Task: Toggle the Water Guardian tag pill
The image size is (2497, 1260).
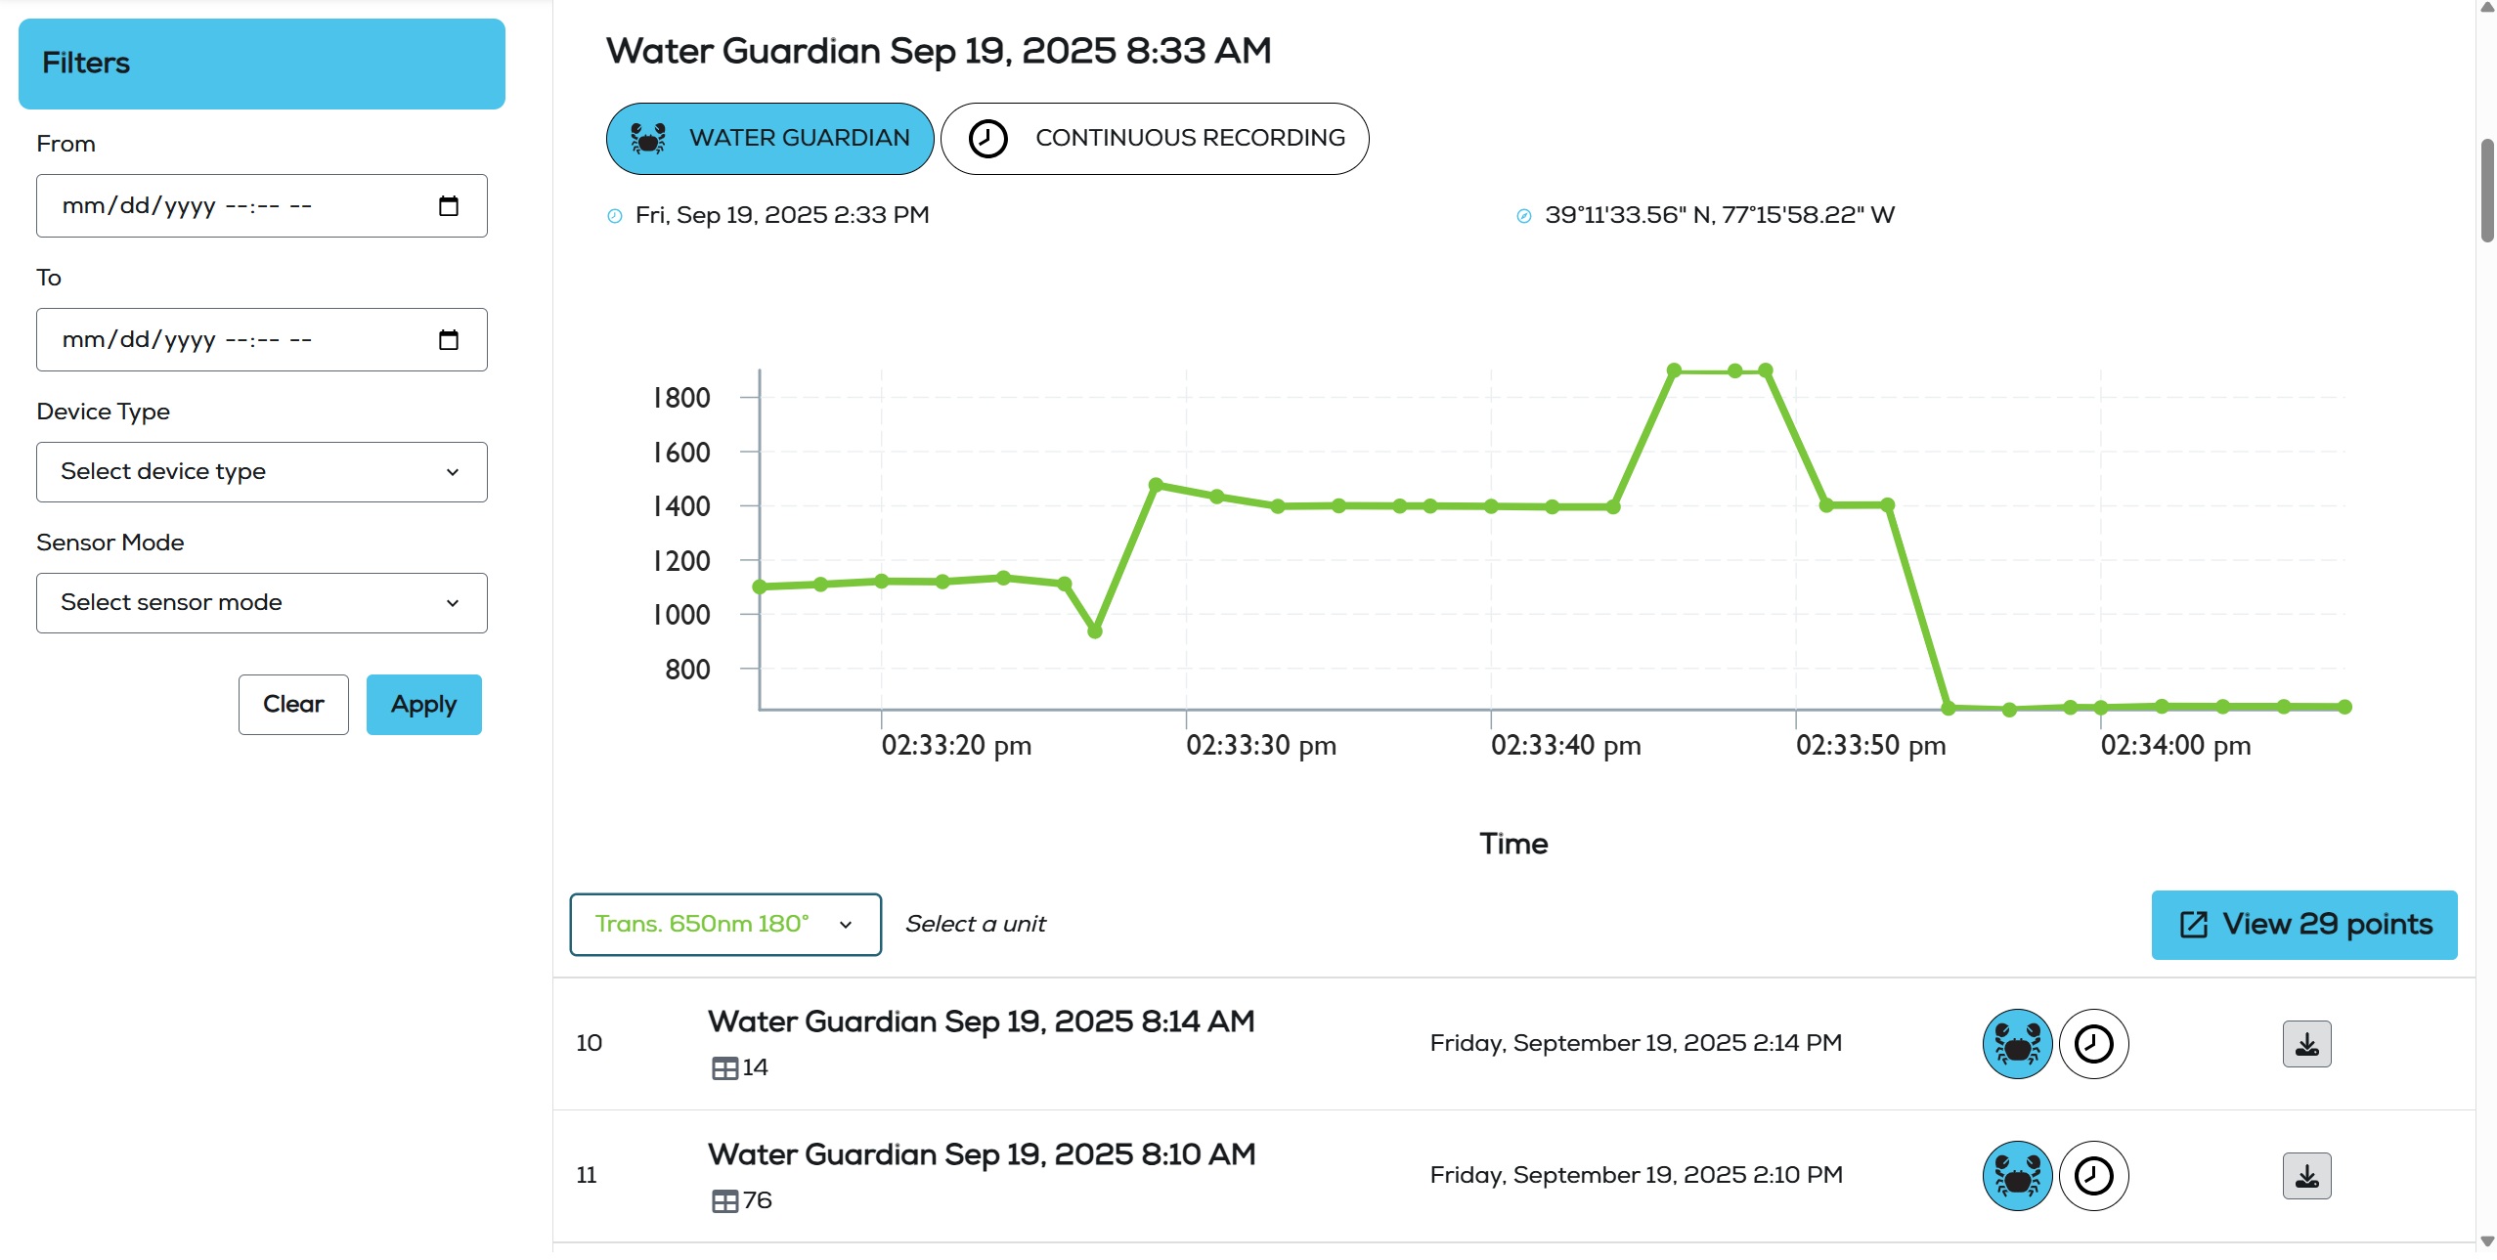Action: (769, 139)
